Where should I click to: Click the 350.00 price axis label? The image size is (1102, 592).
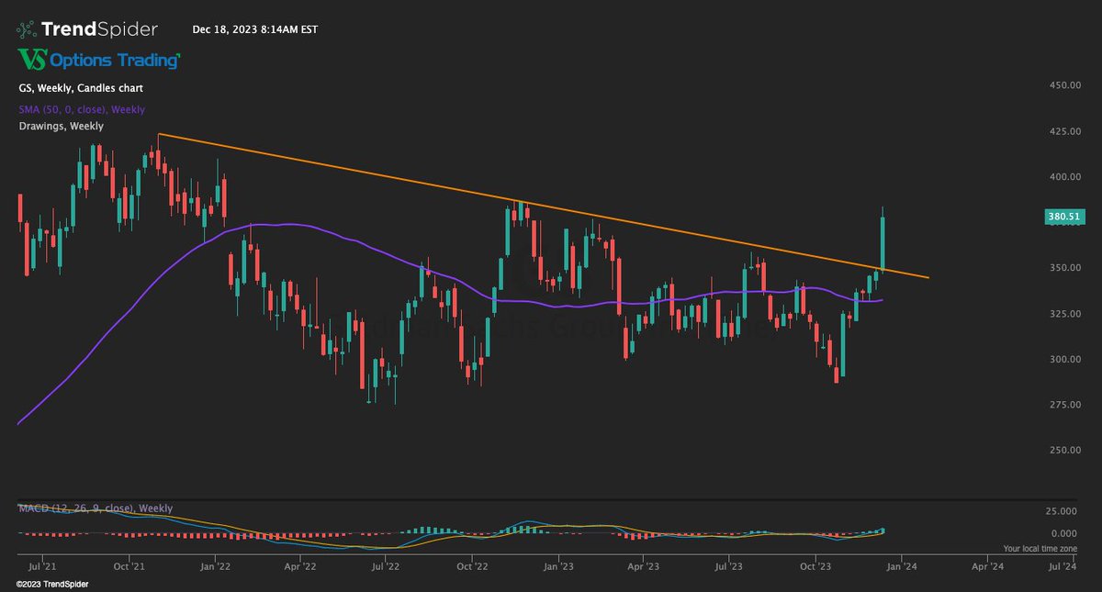pos(1064,268)
